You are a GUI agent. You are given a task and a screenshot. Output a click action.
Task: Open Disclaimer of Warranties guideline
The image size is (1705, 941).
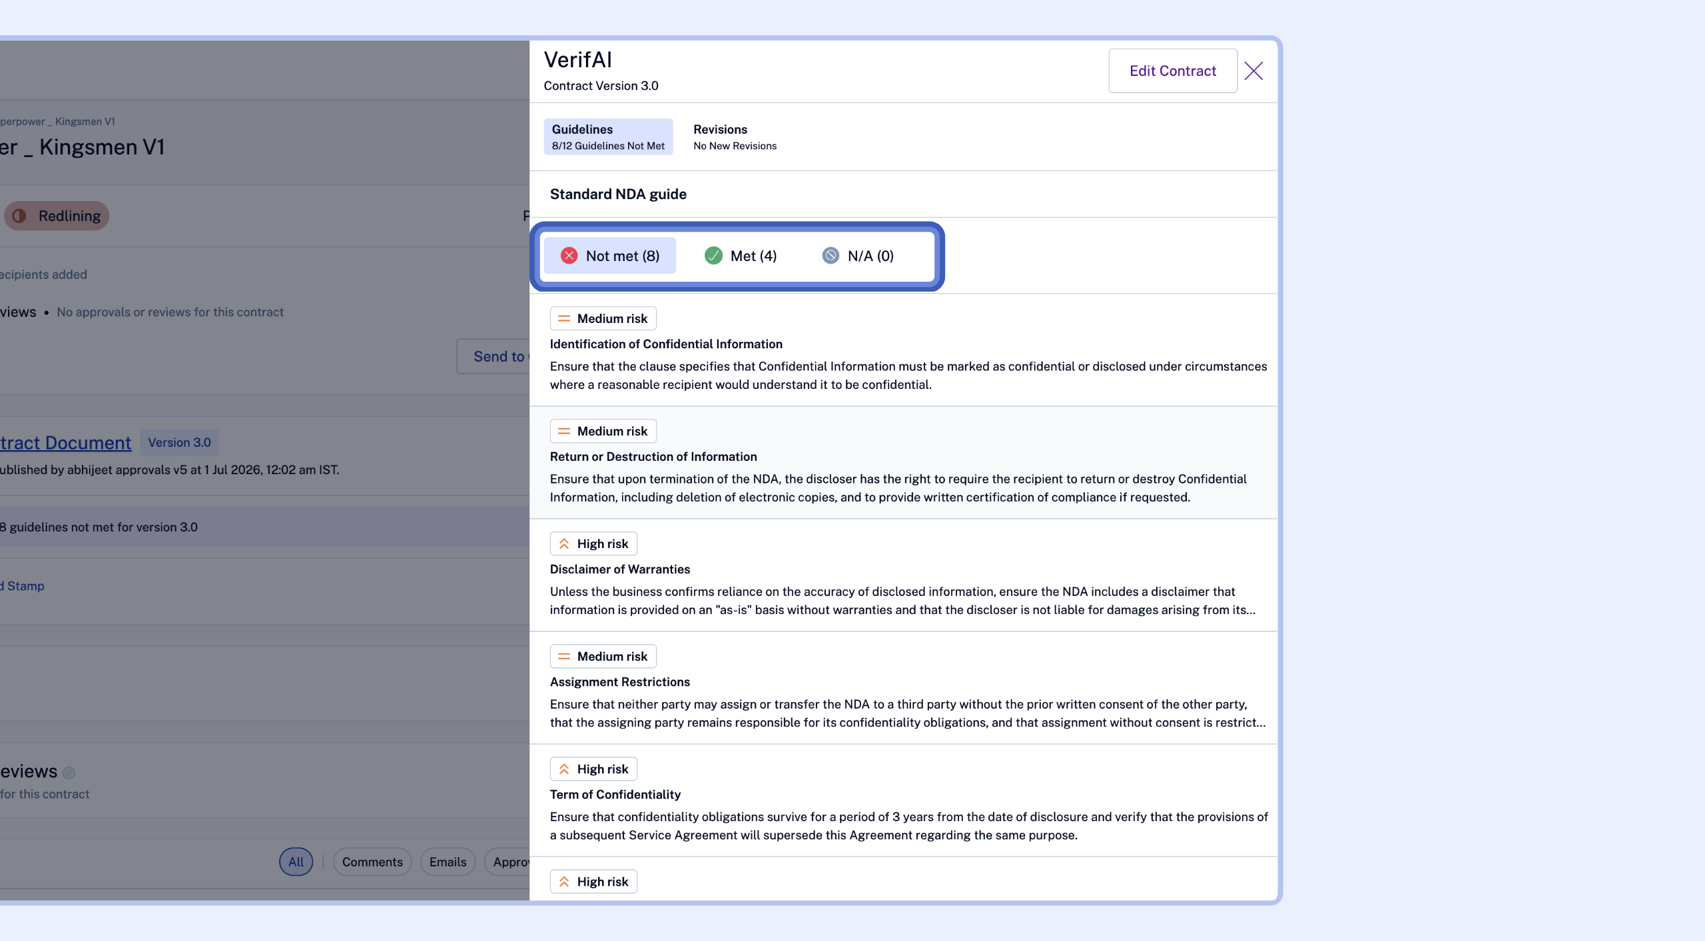click(x=903, y=575)
